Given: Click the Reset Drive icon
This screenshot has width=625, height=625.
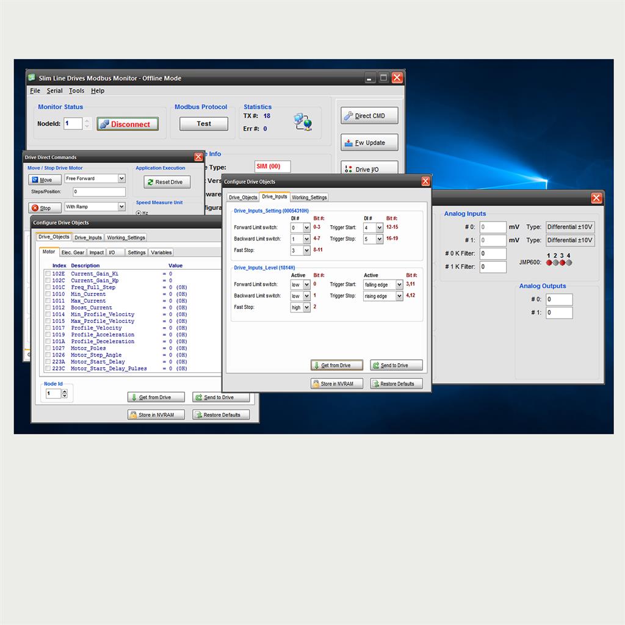Looking at the screenshot, I should point(150,182).
